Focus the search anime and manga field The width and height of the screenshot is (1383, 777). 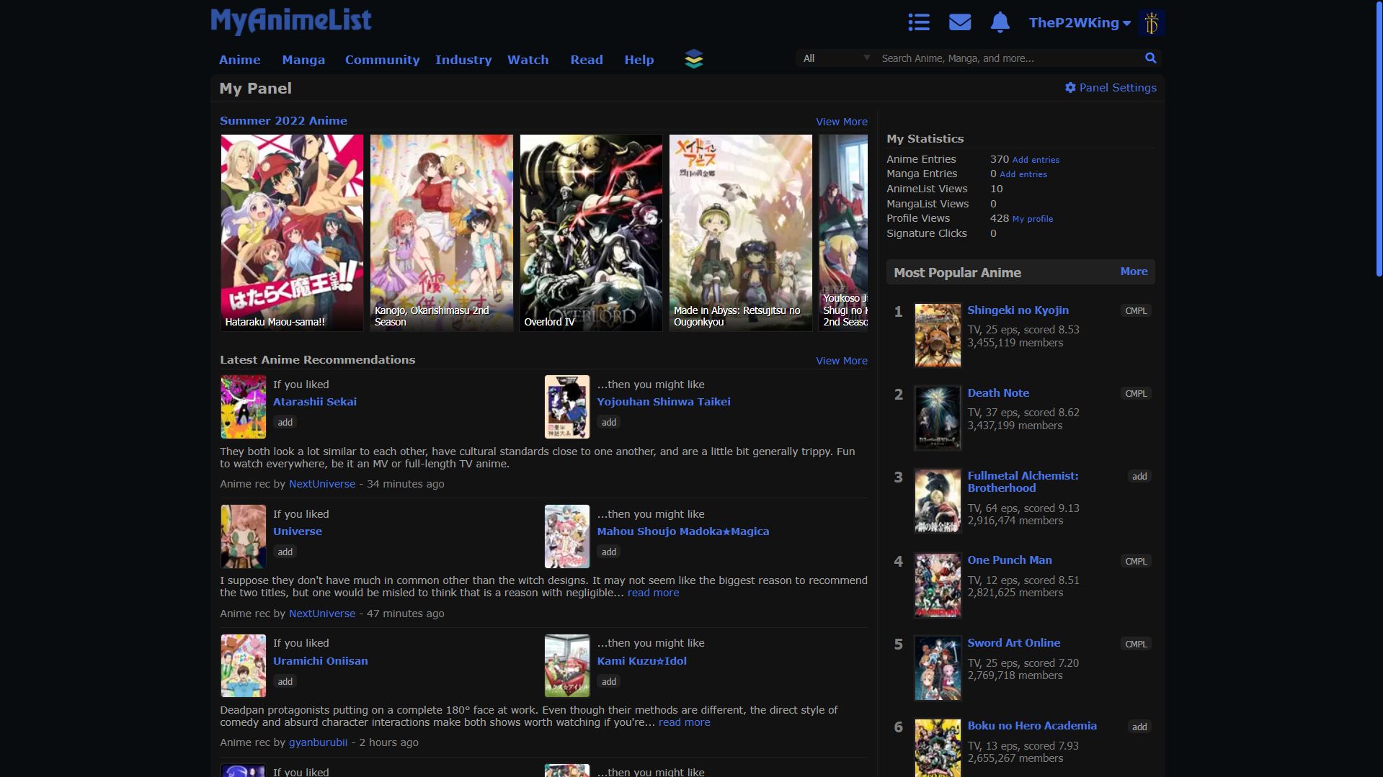1009,58
